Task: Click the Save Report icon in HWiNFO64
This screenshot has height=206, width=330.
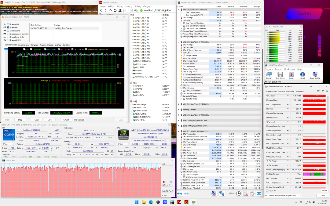Action: [x=280, y=74]
